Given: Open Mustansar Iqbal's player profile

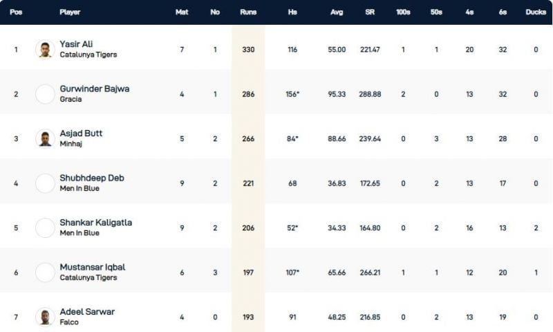Looking at the screenshot, I should pyautogui.click(x=92, y=267).
